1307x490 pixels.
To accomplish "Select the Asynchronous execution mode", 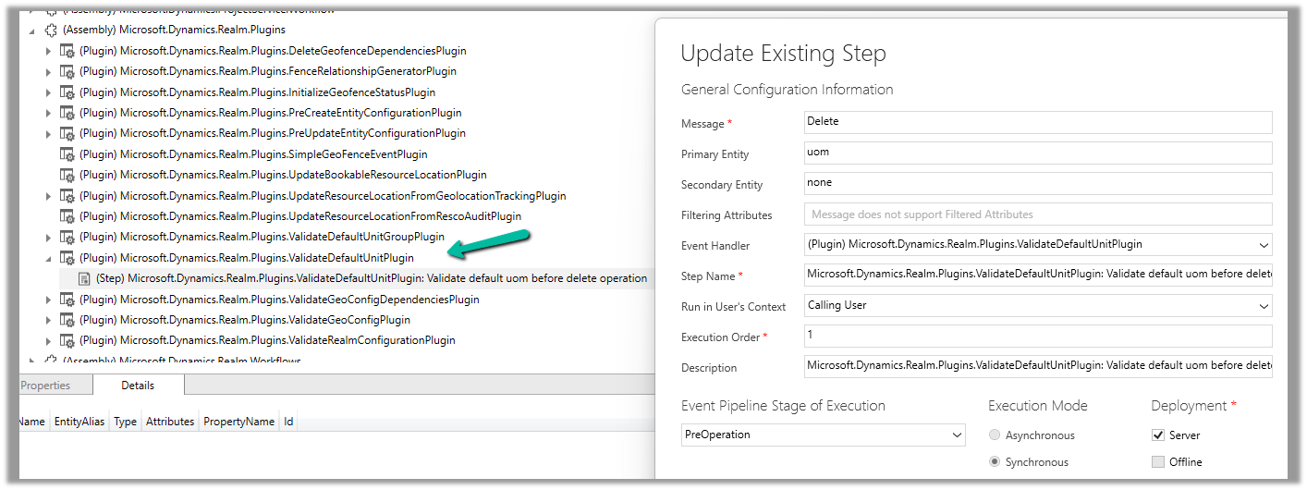I will pyautogui.click(x=995, y=435).
